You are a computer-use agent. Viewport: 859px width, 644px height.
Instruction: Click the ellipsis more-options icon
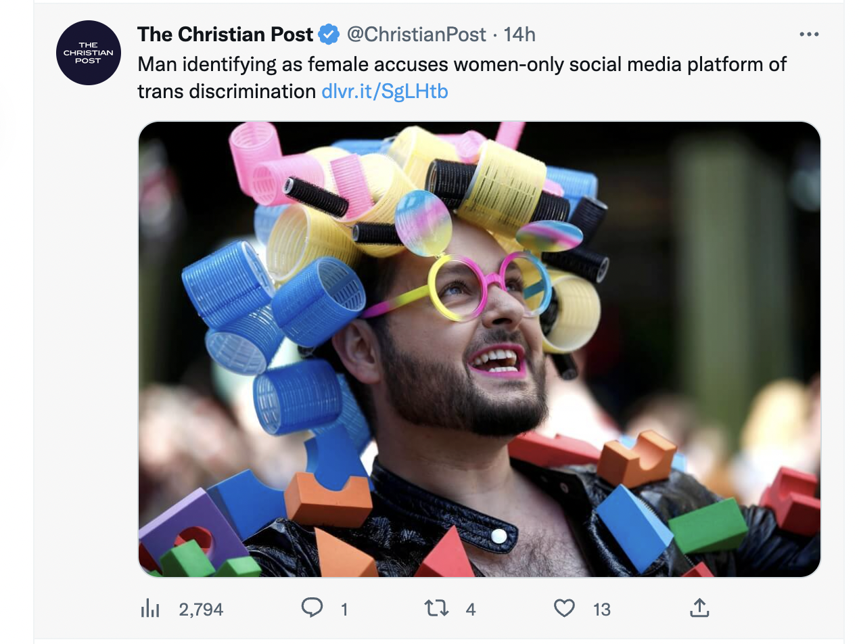coord(810,34)
